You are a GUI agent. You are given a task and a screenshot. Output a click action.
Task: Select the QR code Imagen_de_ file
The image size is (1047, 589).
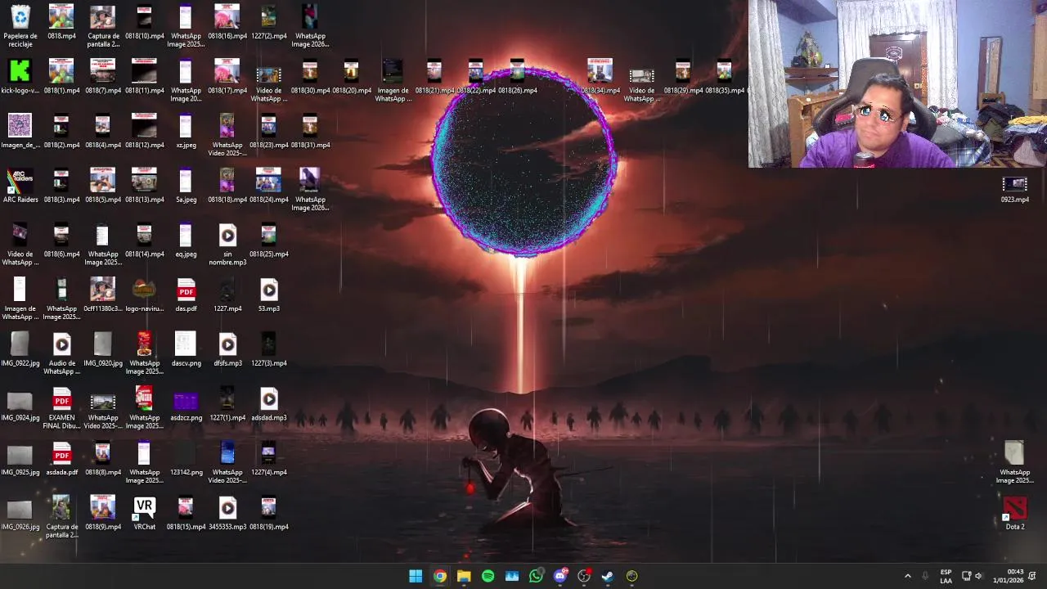click(x=20, y=131)
